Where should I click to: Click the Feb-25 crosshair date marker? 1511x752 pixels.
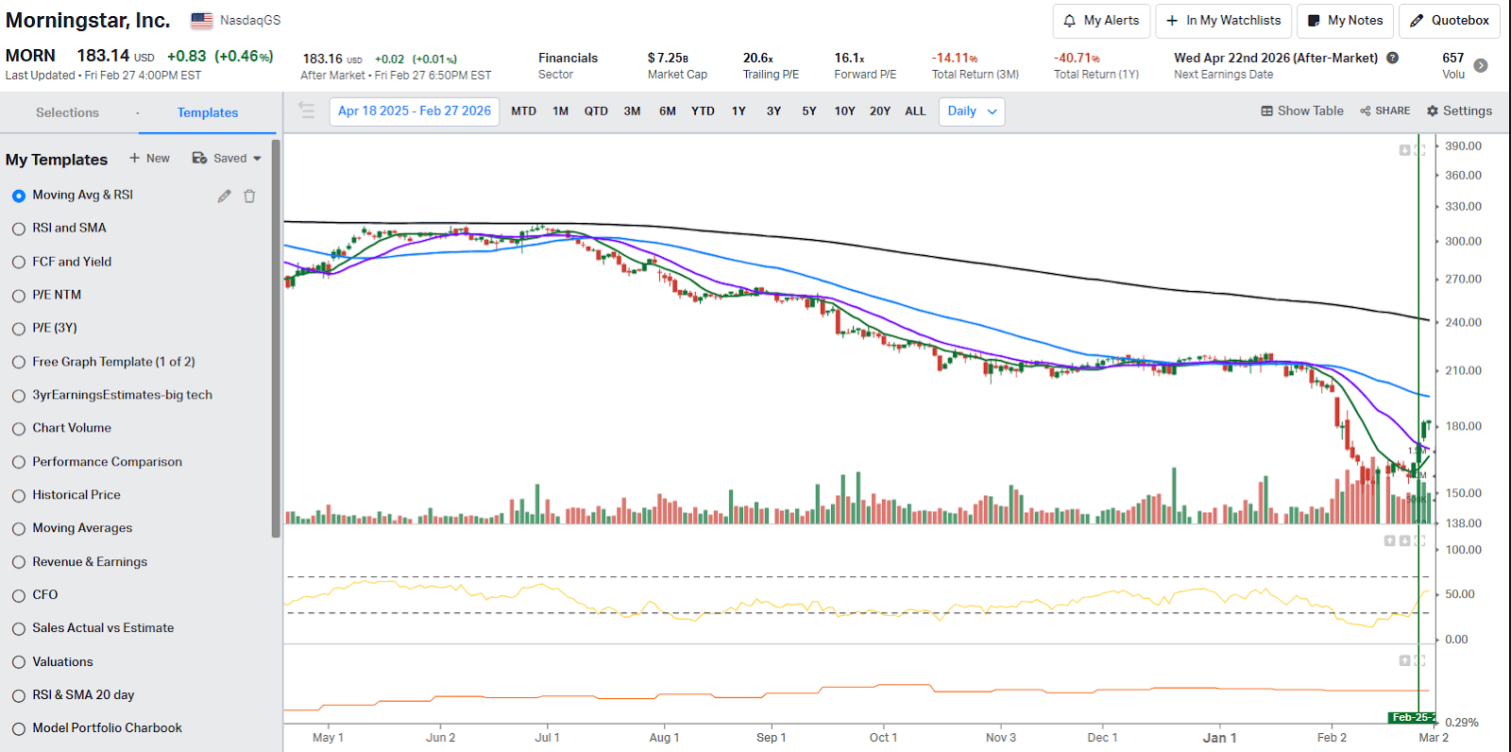(x=1411, y=718)
